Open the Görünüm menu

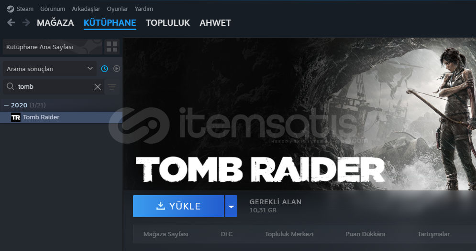click(53, 9)
